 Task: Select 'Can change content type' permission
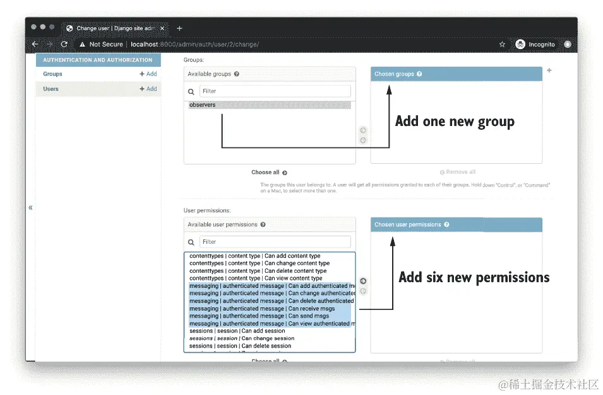click(270, 263)
